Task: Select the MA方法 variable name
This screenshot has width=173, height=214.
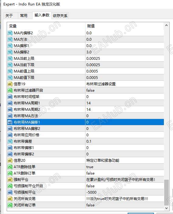Action: point(20,39)
